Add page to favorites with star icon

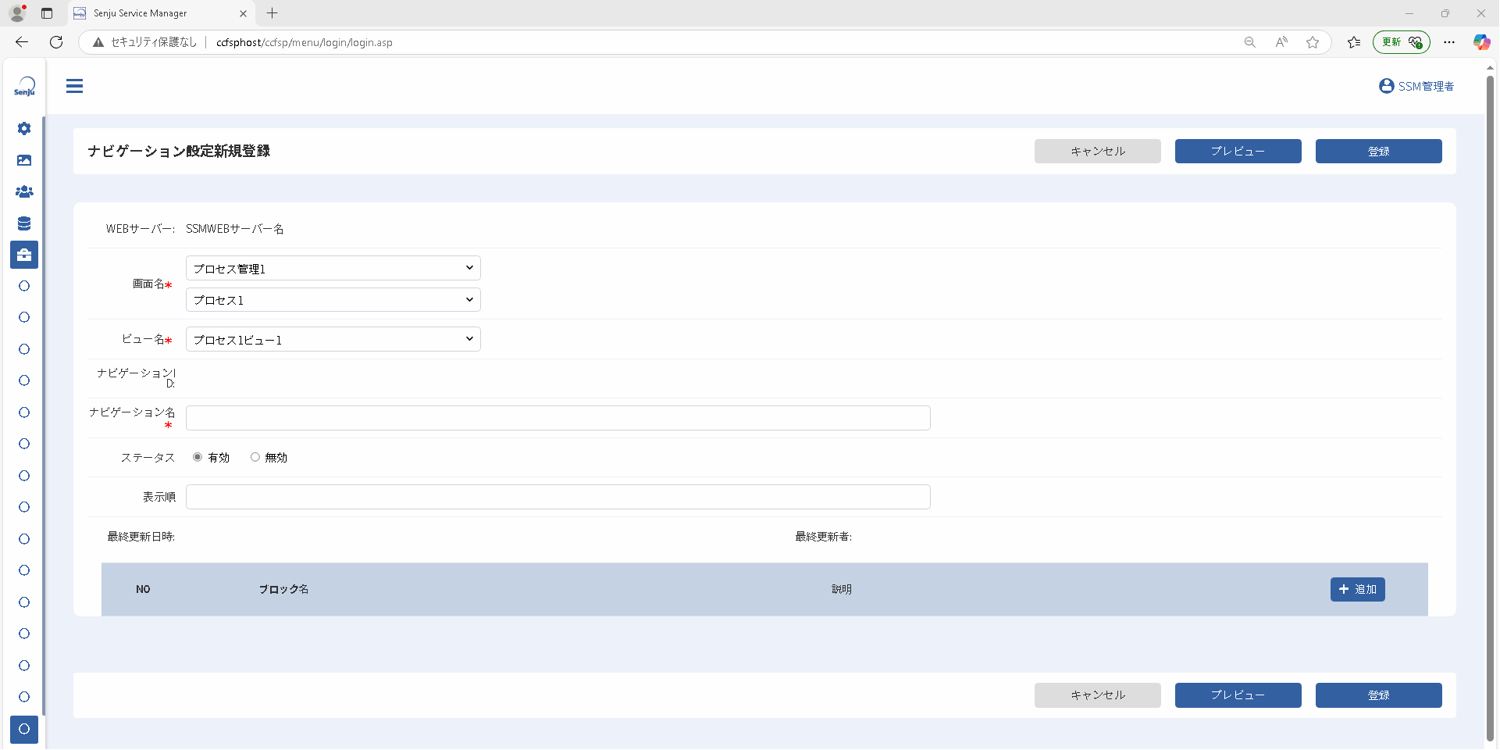click(1313, 42)
